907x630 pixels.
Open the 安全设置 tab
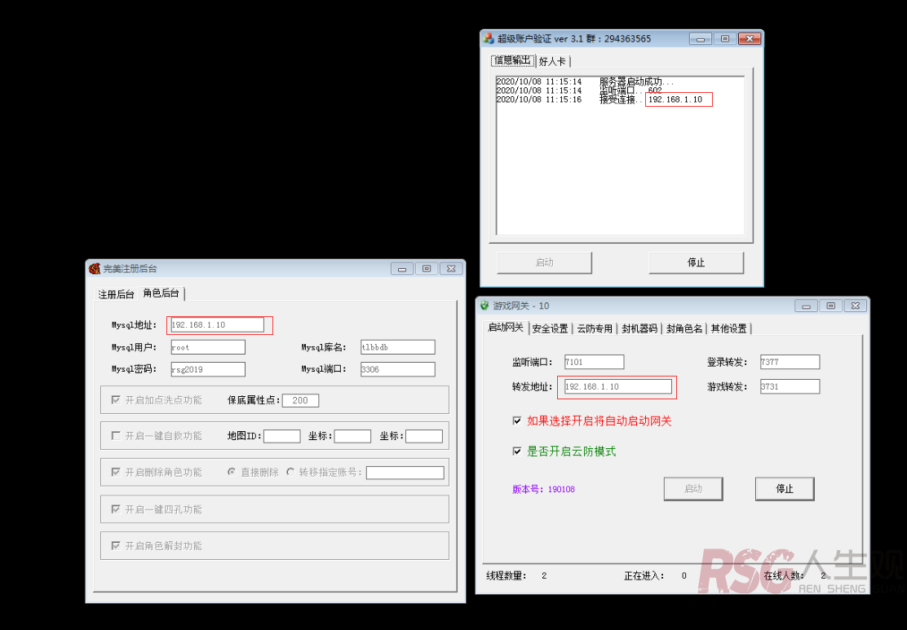pyautogui.click(x=550, y=328)
